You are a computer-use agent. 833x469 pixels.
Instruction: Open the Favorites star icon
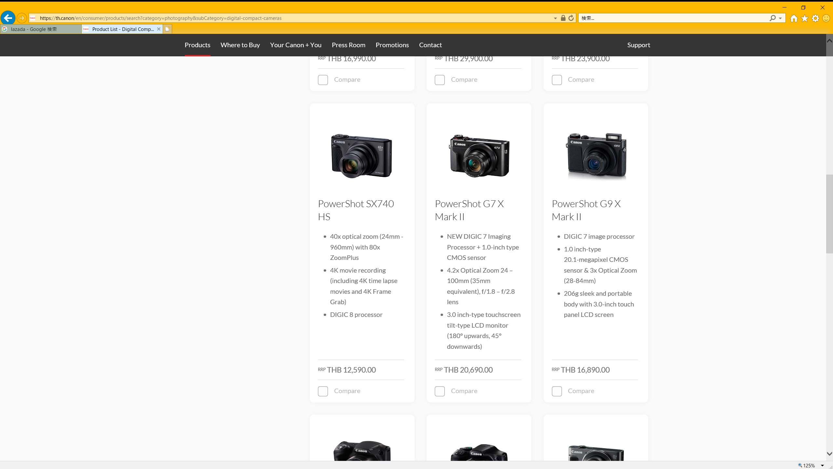(x=805, y=18)
